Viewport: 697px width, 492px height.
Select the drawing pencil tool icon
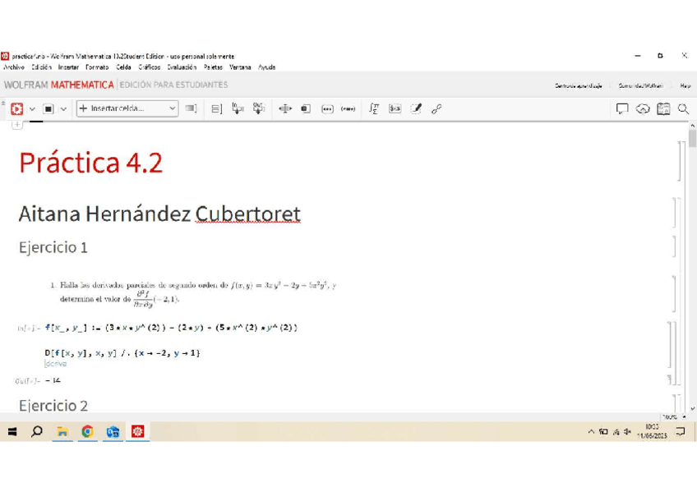416,108
